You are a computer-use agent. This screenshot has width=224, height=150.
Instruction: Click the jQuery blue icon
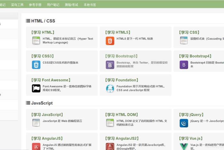(184, 123)
